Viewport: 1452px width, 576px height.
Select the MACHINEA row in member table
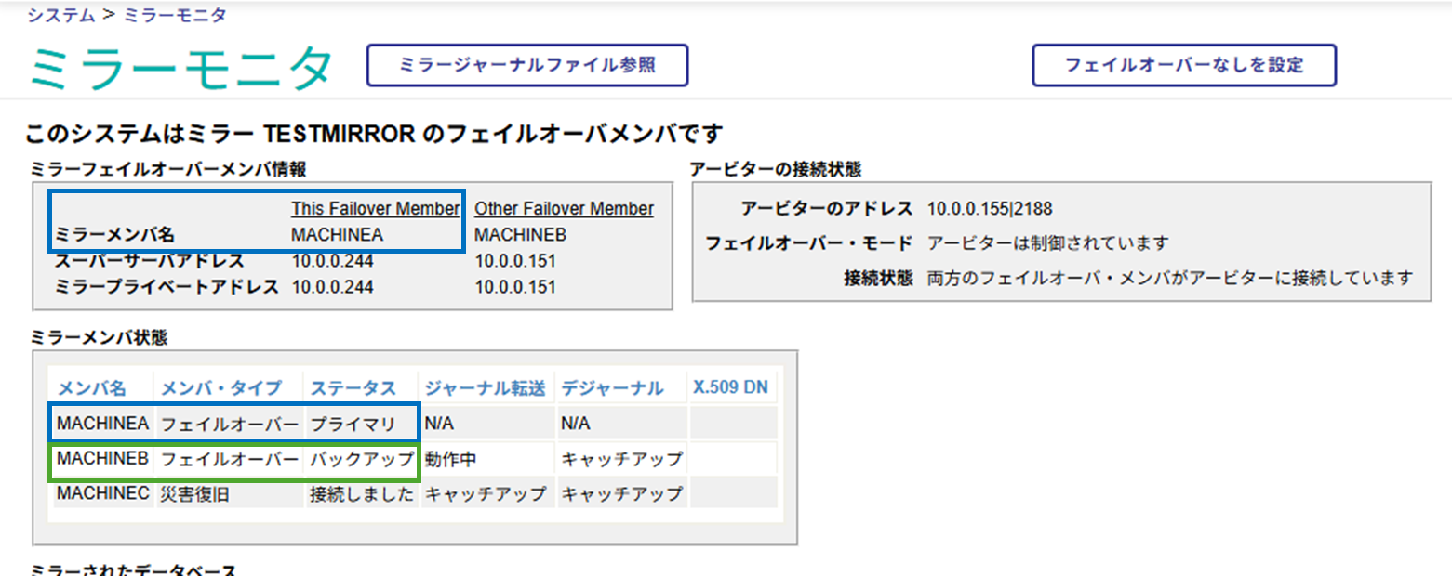tap(102, 424)
